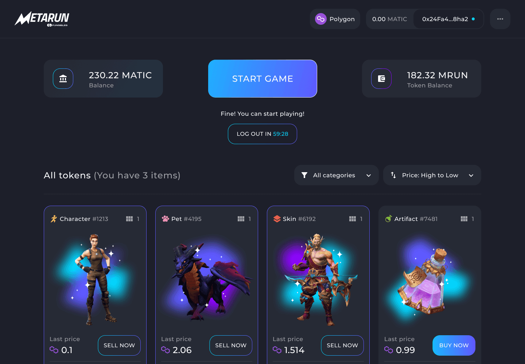Click the 0.00 MATIC wallet balance

pos(389,19)
